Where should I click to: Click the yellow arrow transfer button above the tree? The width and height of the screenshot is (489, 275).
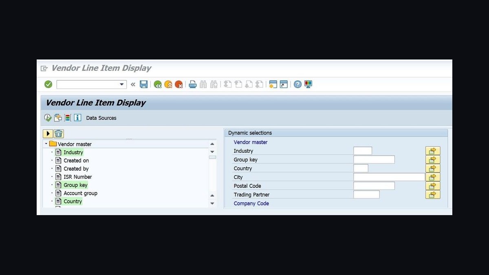pos(48,134)
